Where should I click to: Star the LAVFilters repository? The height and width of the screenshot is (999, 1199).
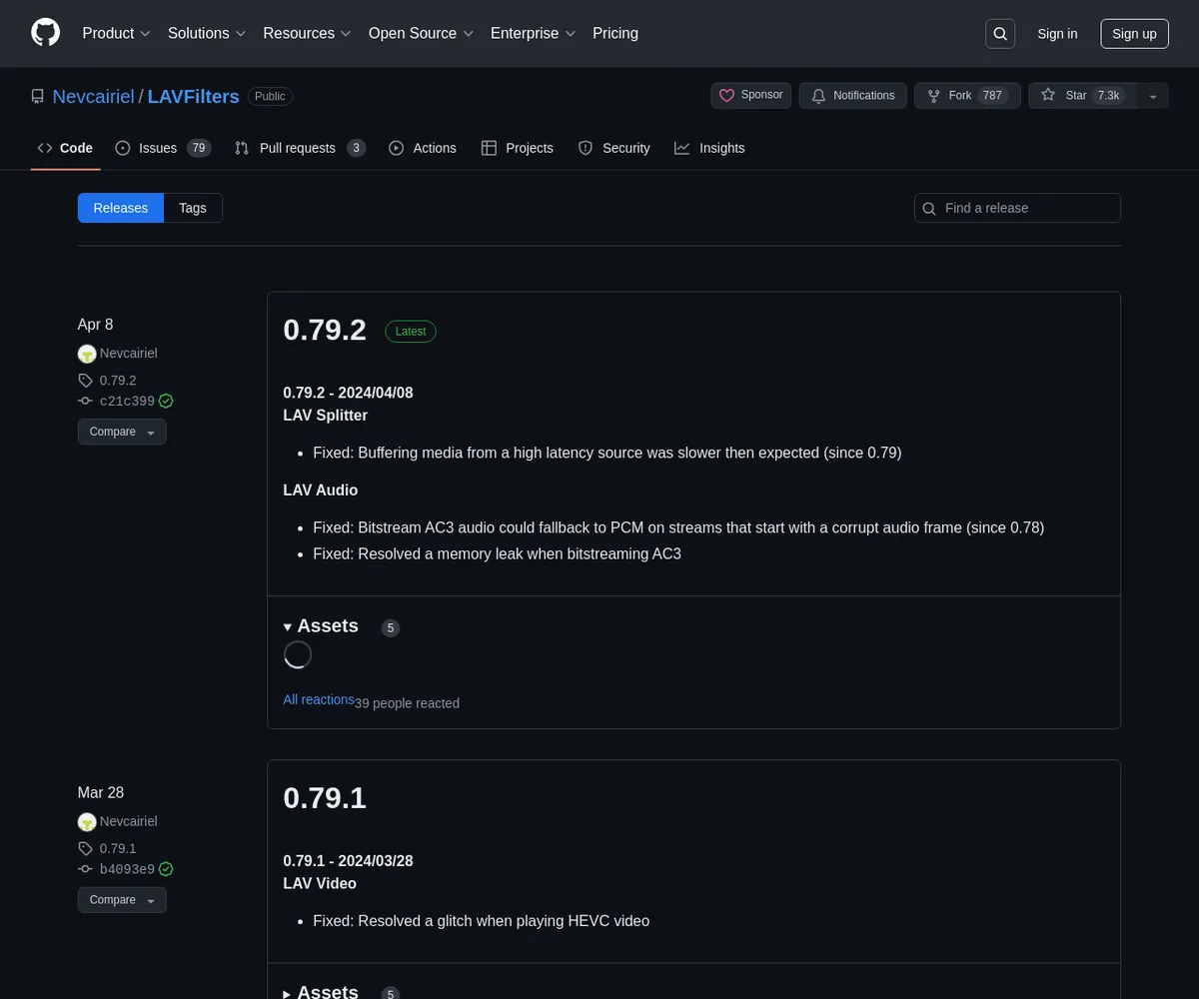click(x=1082, y=96)
